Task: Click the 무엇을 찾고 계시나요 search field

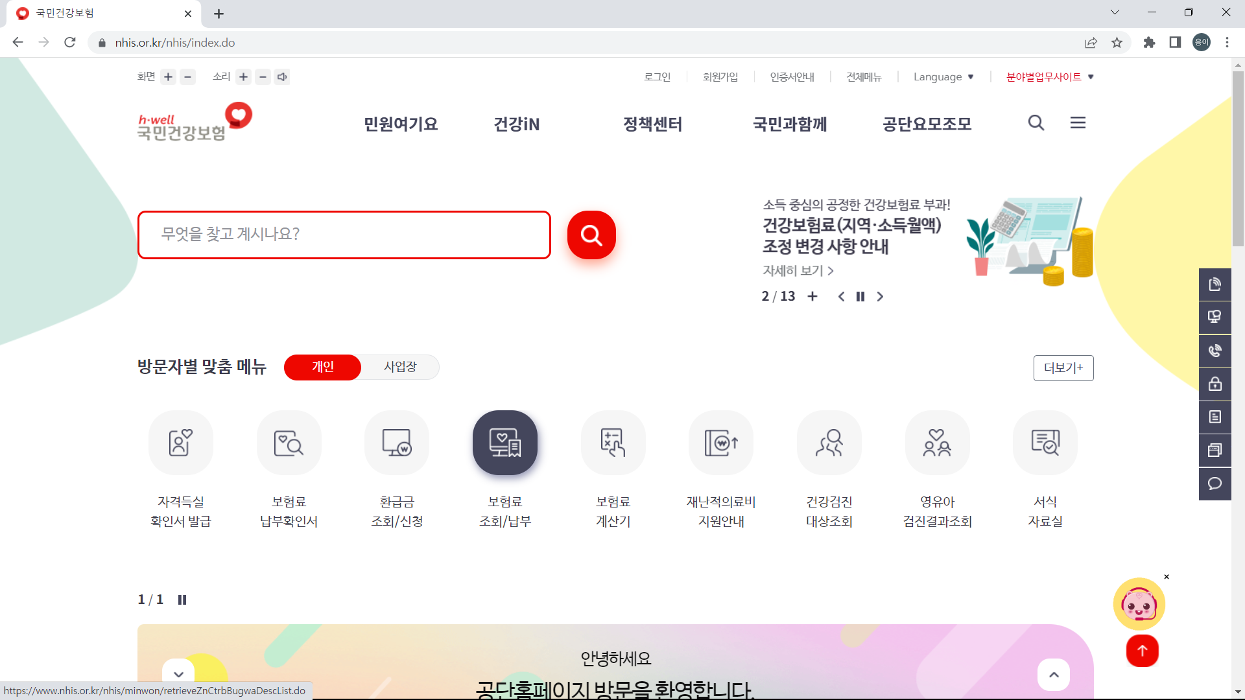Action: (x=344, y=235)
